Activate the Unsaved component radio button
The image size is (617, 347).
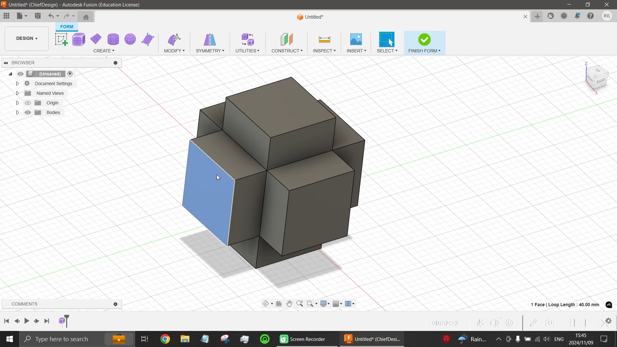coord(70,74)
